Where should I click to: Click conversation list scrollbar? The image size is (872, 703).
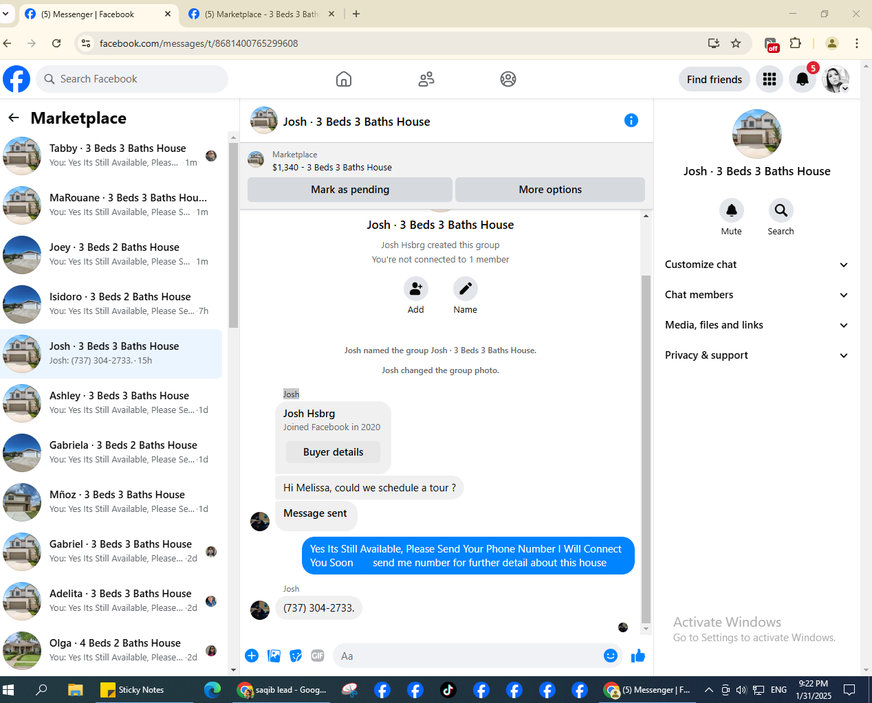coord(233,235)
